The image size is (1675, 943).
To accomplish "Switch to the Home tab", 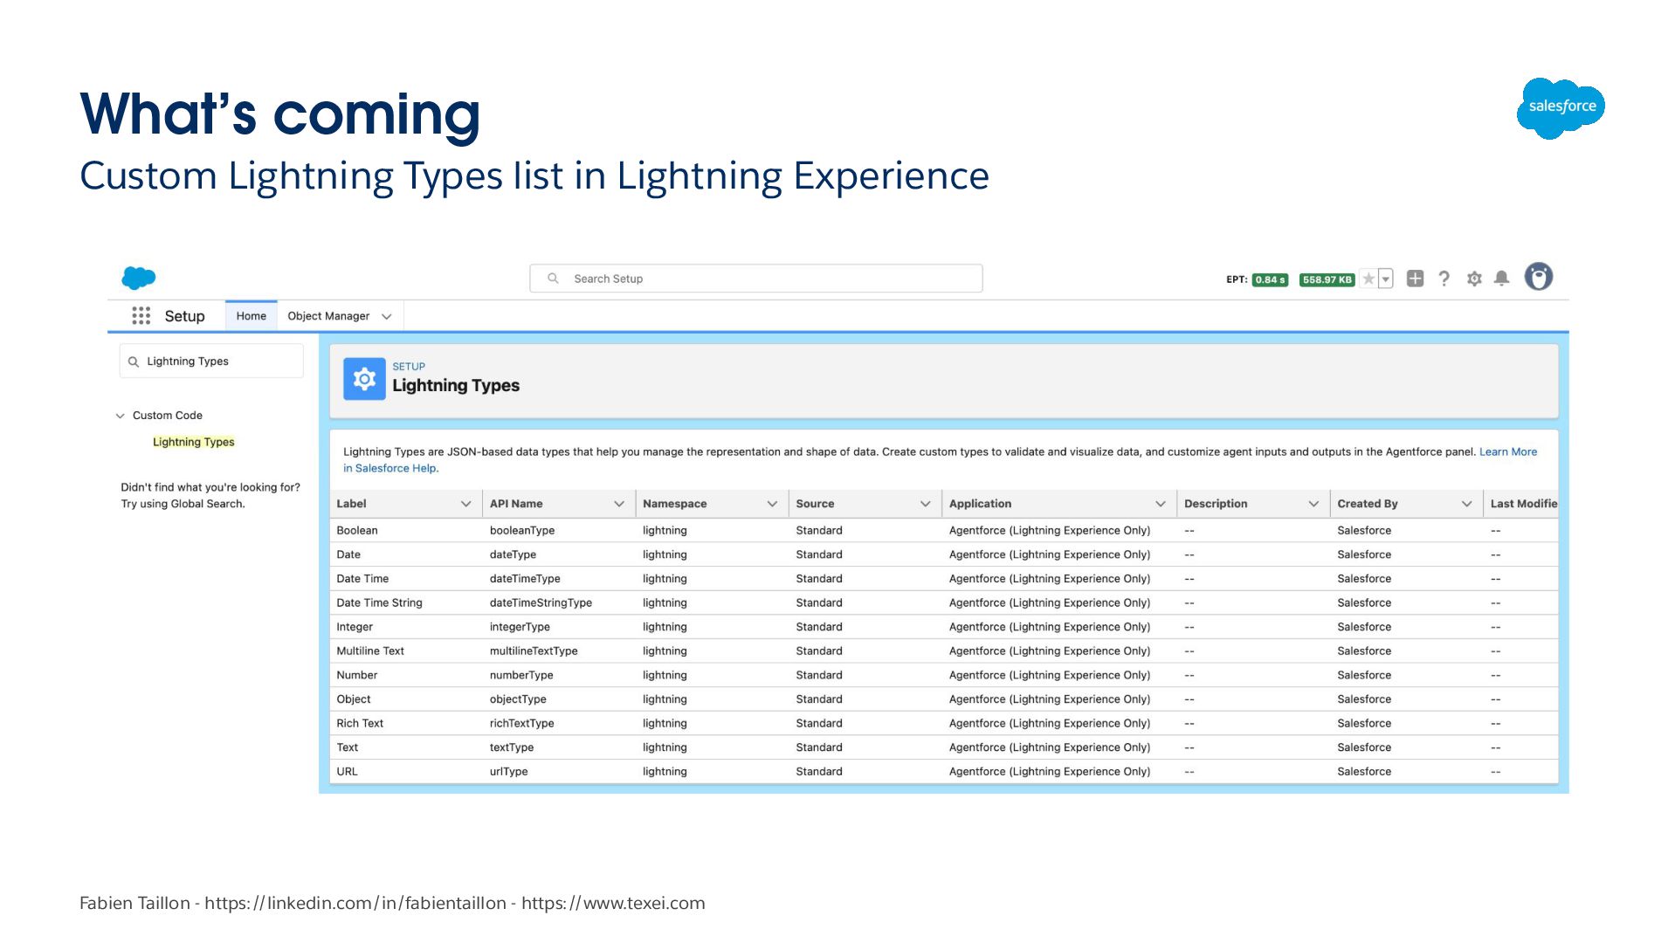I will [252, 316].
